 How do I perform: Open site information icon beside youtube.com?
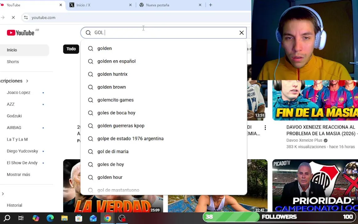[x=26, y=18]
